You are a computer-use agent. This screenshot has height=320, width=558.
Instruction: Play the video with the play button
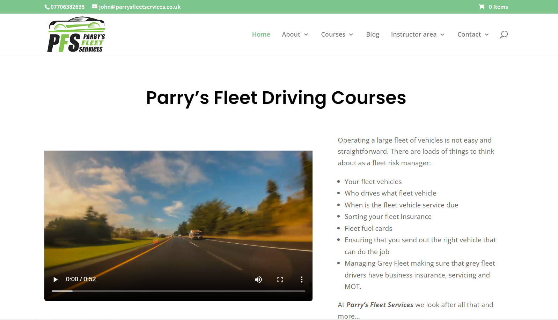coord(56,280)
